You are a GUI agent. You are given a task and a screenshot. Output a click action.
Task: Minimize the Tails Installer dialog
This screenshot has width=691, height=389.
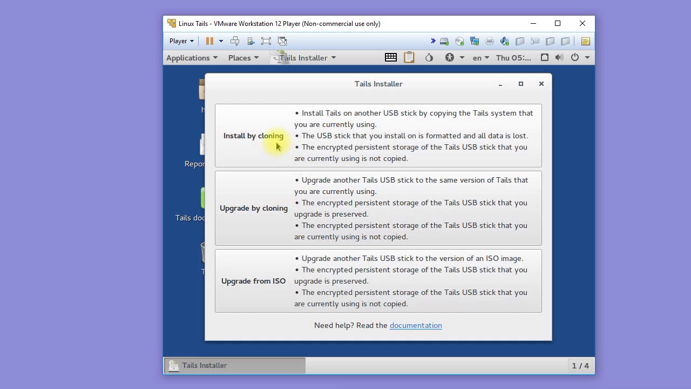pyautogui.click(x=500, y=84)
